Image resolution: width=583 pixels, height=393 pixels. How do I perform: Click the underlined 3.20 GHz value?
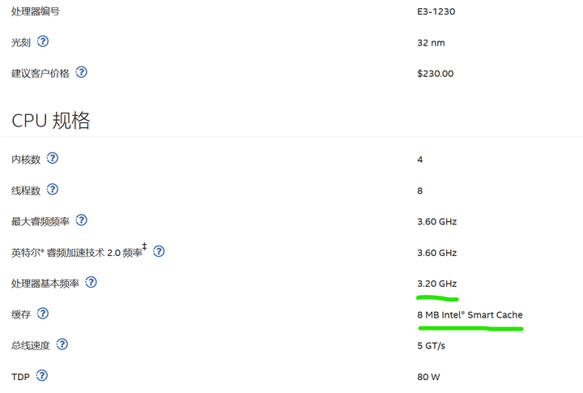(436, 284)
